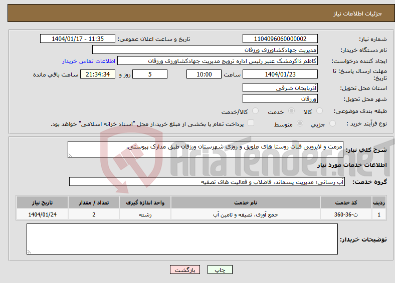This screenshot has height=283, width=395.
Task: Click the چاپ print button
Action: coord(220,269)
